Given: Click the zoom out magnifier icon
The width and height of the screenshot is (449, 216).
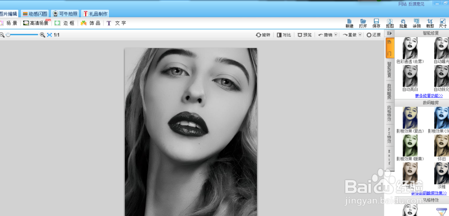Looking at the screenshot, I should tap(2, 35).
